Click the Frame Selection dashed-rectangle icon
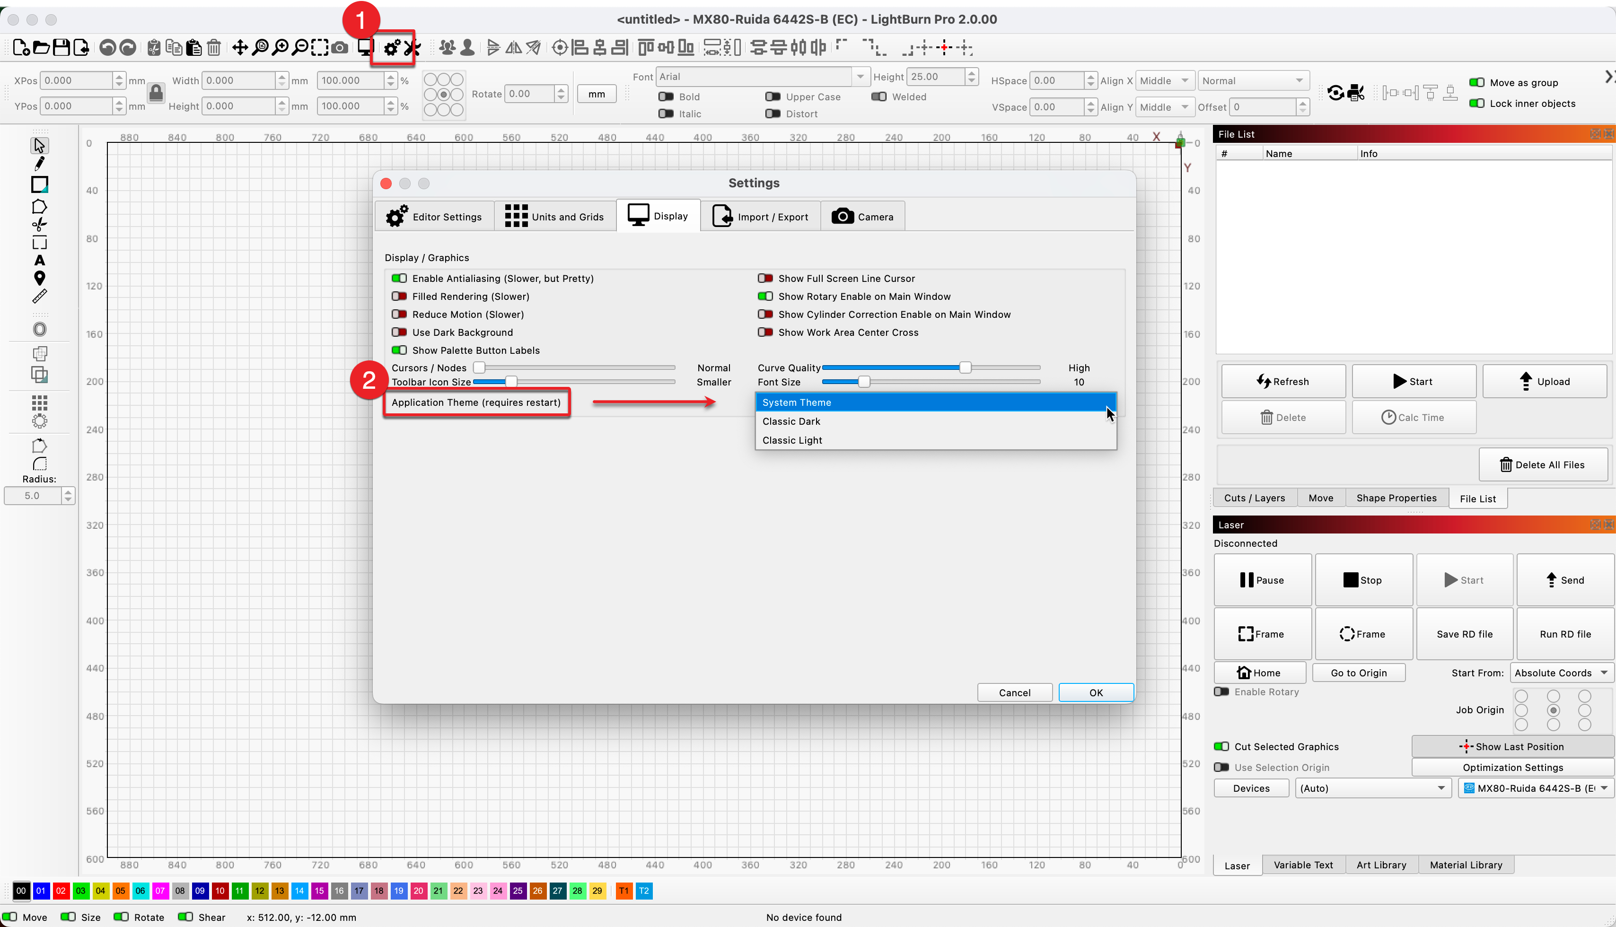This screenshot has width=1616, height=927. (320, 48)
